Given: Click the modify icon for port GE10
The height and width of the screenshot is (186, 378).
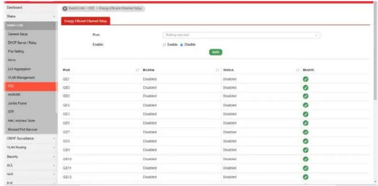Looking at the screenshot, I should point(305,159).
